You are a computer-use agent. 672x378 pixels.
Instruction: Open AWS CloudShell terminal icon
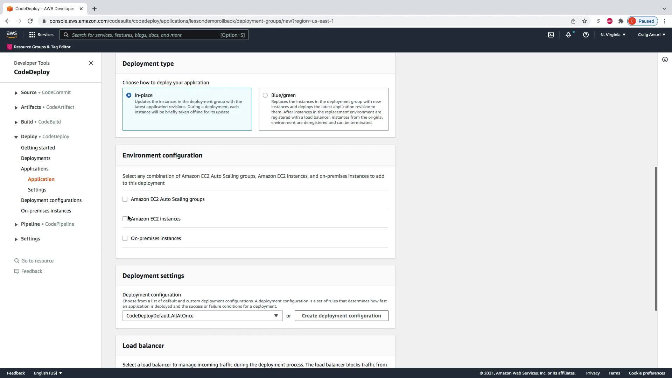click(x=551, y=35)
